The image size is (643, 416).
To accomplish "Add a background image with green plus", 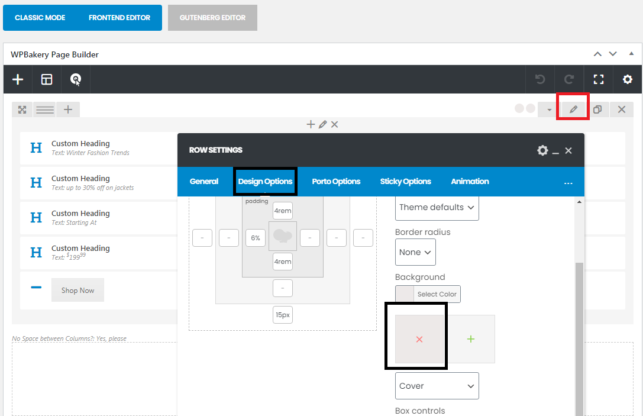I will 471,339.
